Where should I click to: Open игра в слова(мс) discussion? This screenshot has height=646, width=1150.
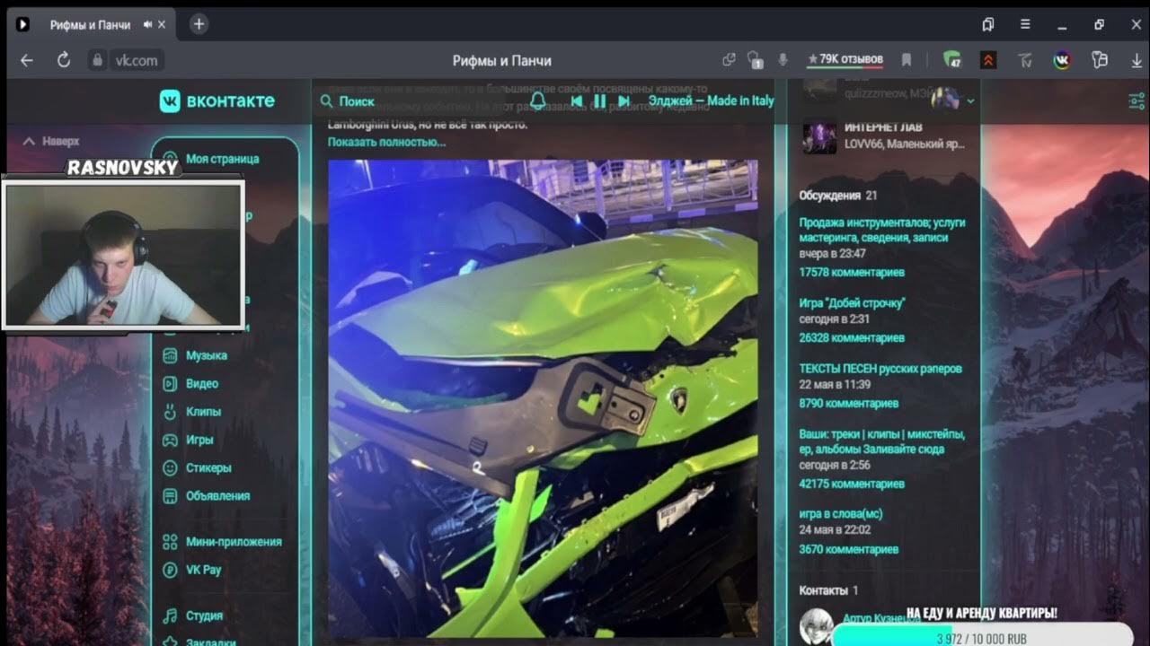tap(841, 514)
